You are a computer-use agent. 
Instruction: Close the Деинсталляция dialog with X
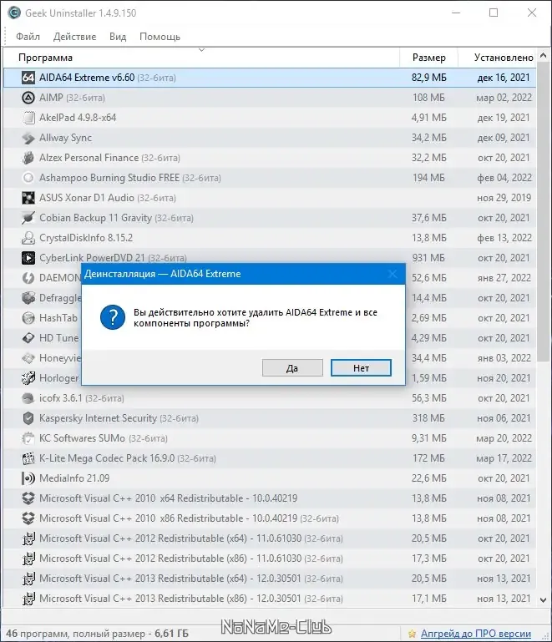click(392, 274)
